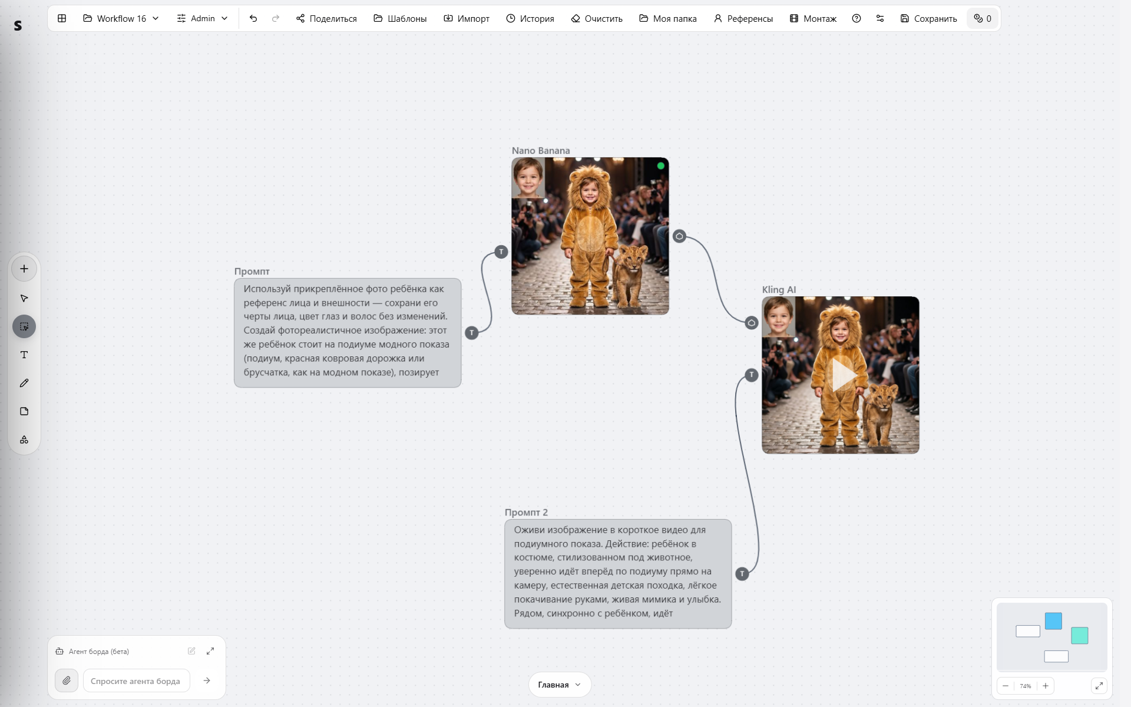This screenshot has height=707, width=1131.
Task: Click the S logo
Action: coord(18,25)
